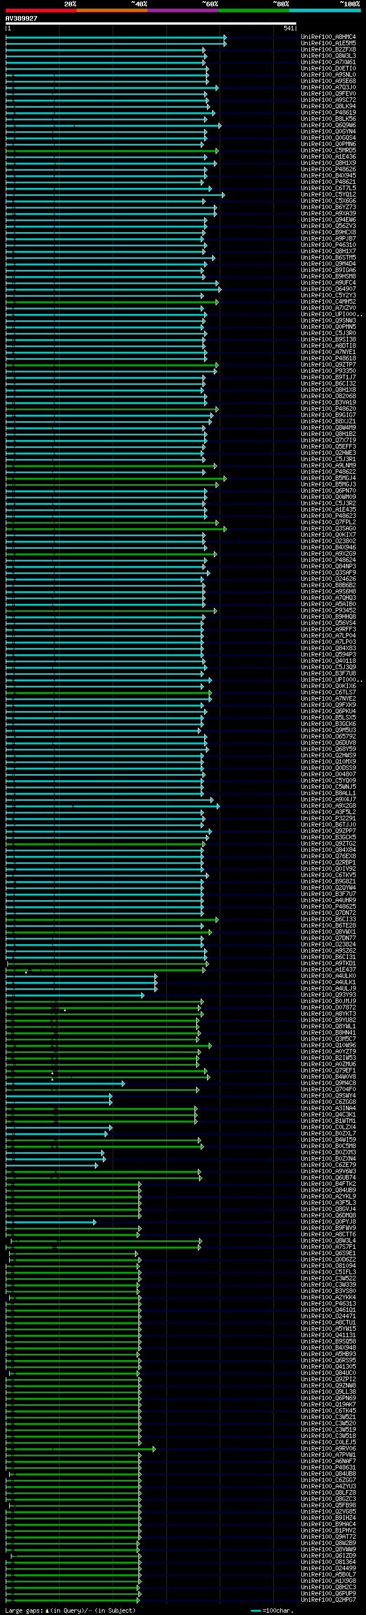Click the cyan ~100% identity legend segment
Image resolution: width=366 pixels, height=1615 pixels.
pyautogui.click(x=325, y=10)
